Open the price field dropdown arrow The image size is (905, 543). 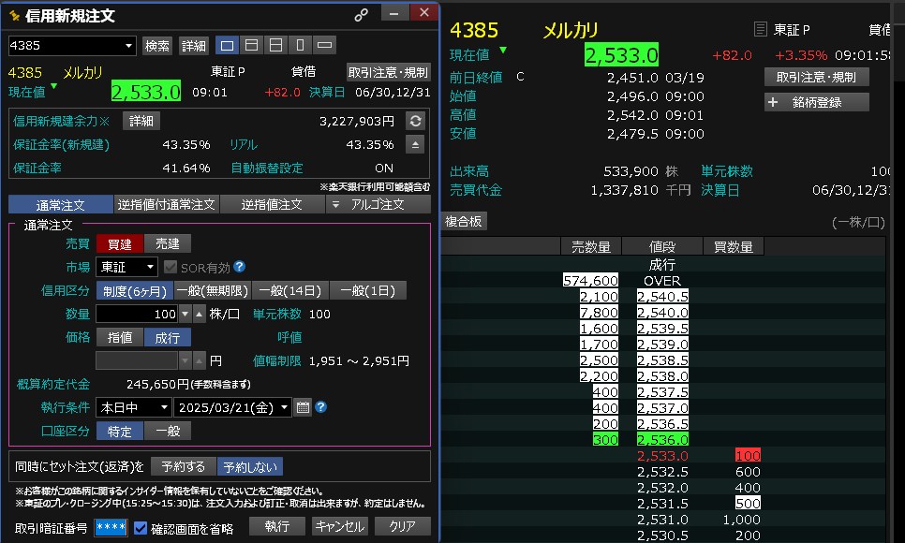pos(185,360)
